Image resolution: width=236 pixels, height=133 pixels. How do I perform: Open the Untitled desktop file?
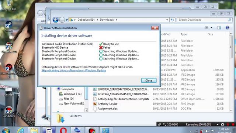click(x=9, y=92)
